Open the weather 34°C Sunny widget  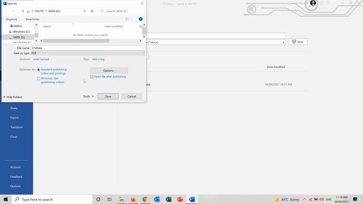pos(286,199)
